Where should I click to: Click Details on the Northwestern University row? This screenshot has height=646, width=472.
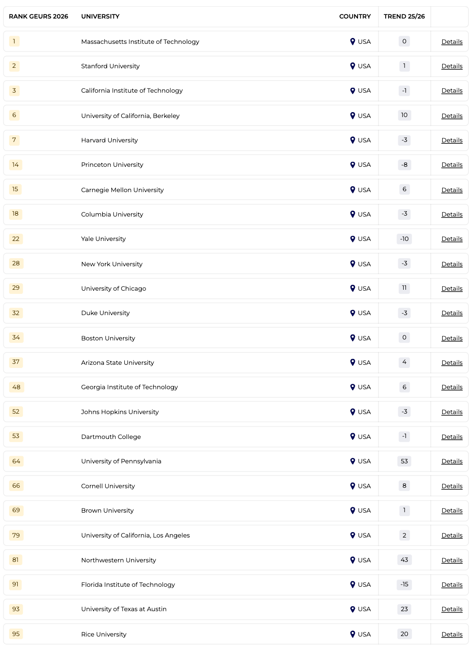[x=451, y=560]
